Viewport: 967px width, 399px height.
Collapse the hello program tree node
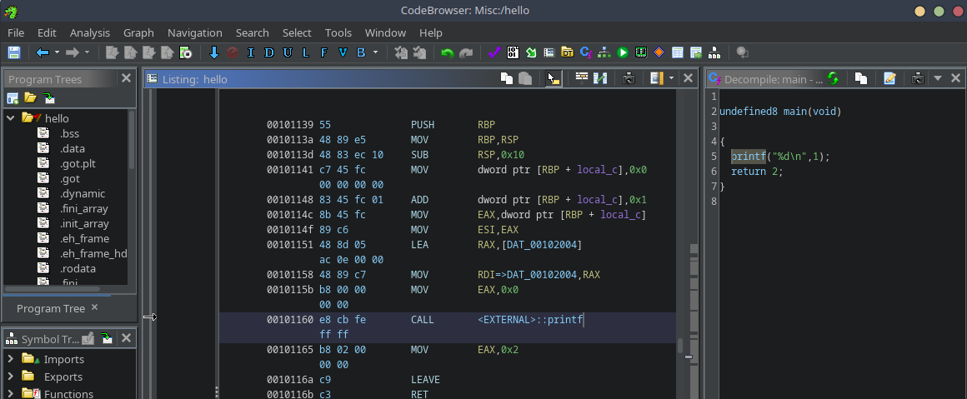pyautogui.click(x=11, y=118)
